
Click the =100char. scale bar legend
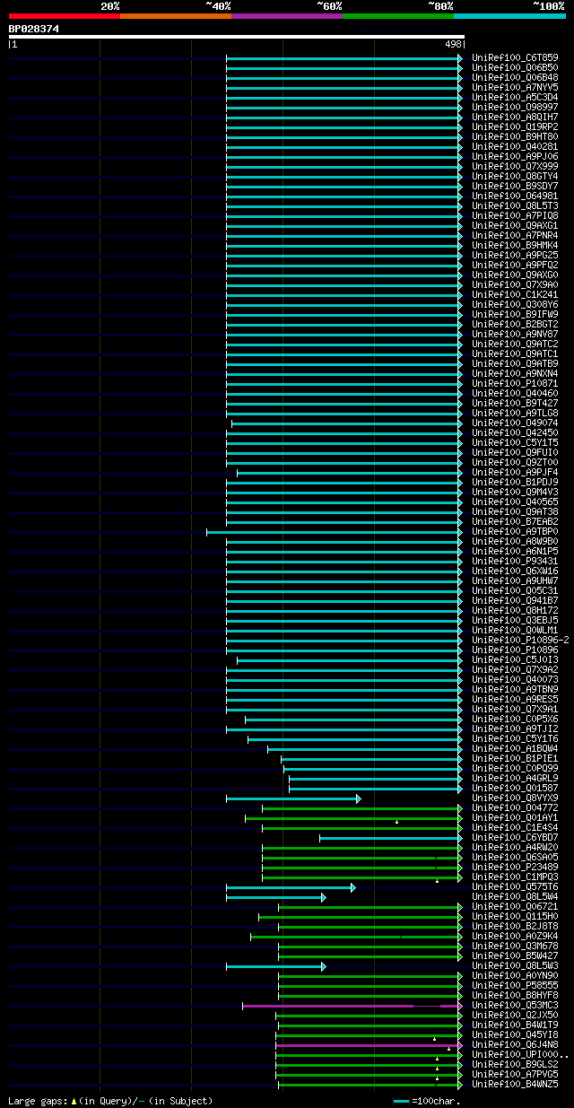pos(427,1101)
